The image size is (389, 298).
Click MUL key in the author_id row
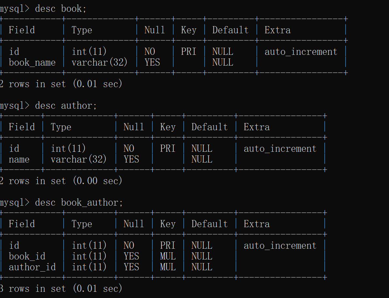[168, 267]
